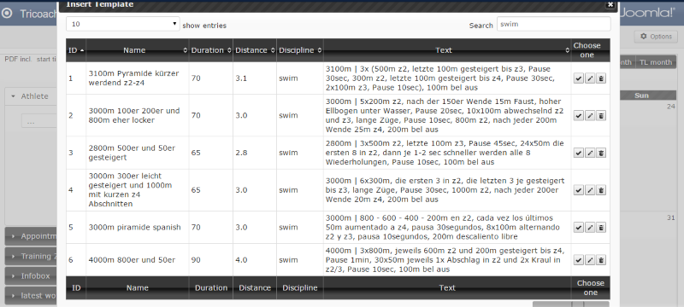This screenshot has width=684, height=307.
Task: Choose template 3000m 300er leicht gesteigert
Action: [579, 190]
